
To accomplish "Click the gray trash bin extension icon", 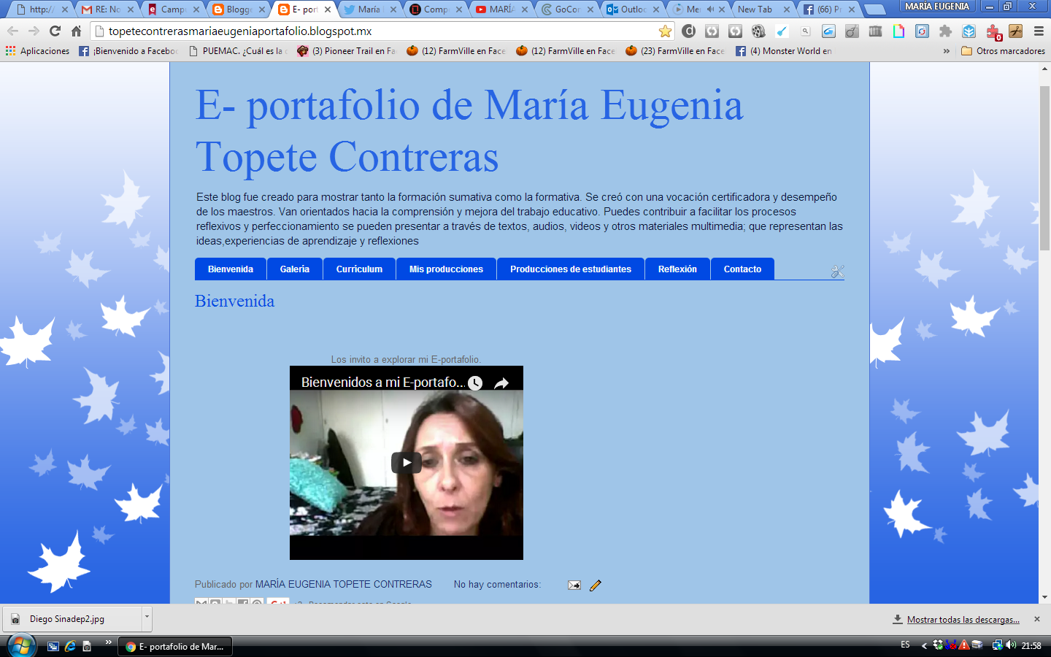I will (875, 31).
